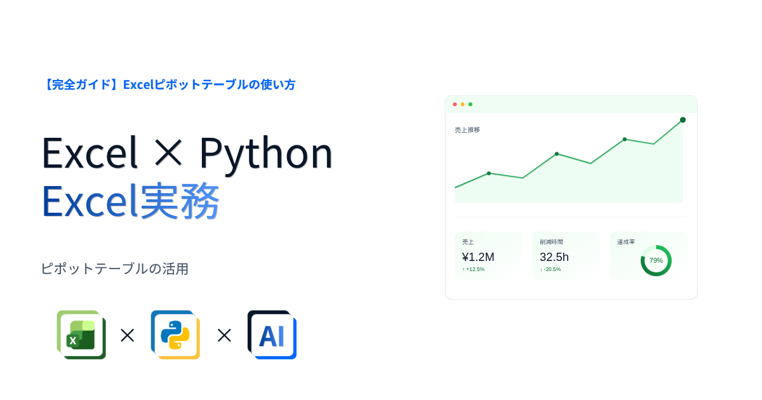The height and width of the screenshot is (400, 762).
Task: Click the red dot in window header
Action: (x=455, y=104)
